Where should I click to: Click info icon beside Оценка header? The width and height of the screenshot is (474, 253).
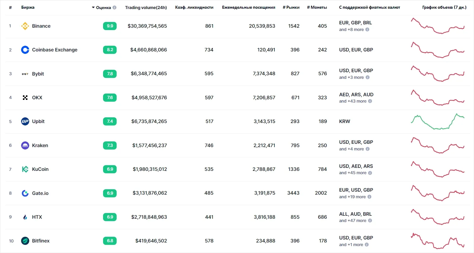pos(115,8)
